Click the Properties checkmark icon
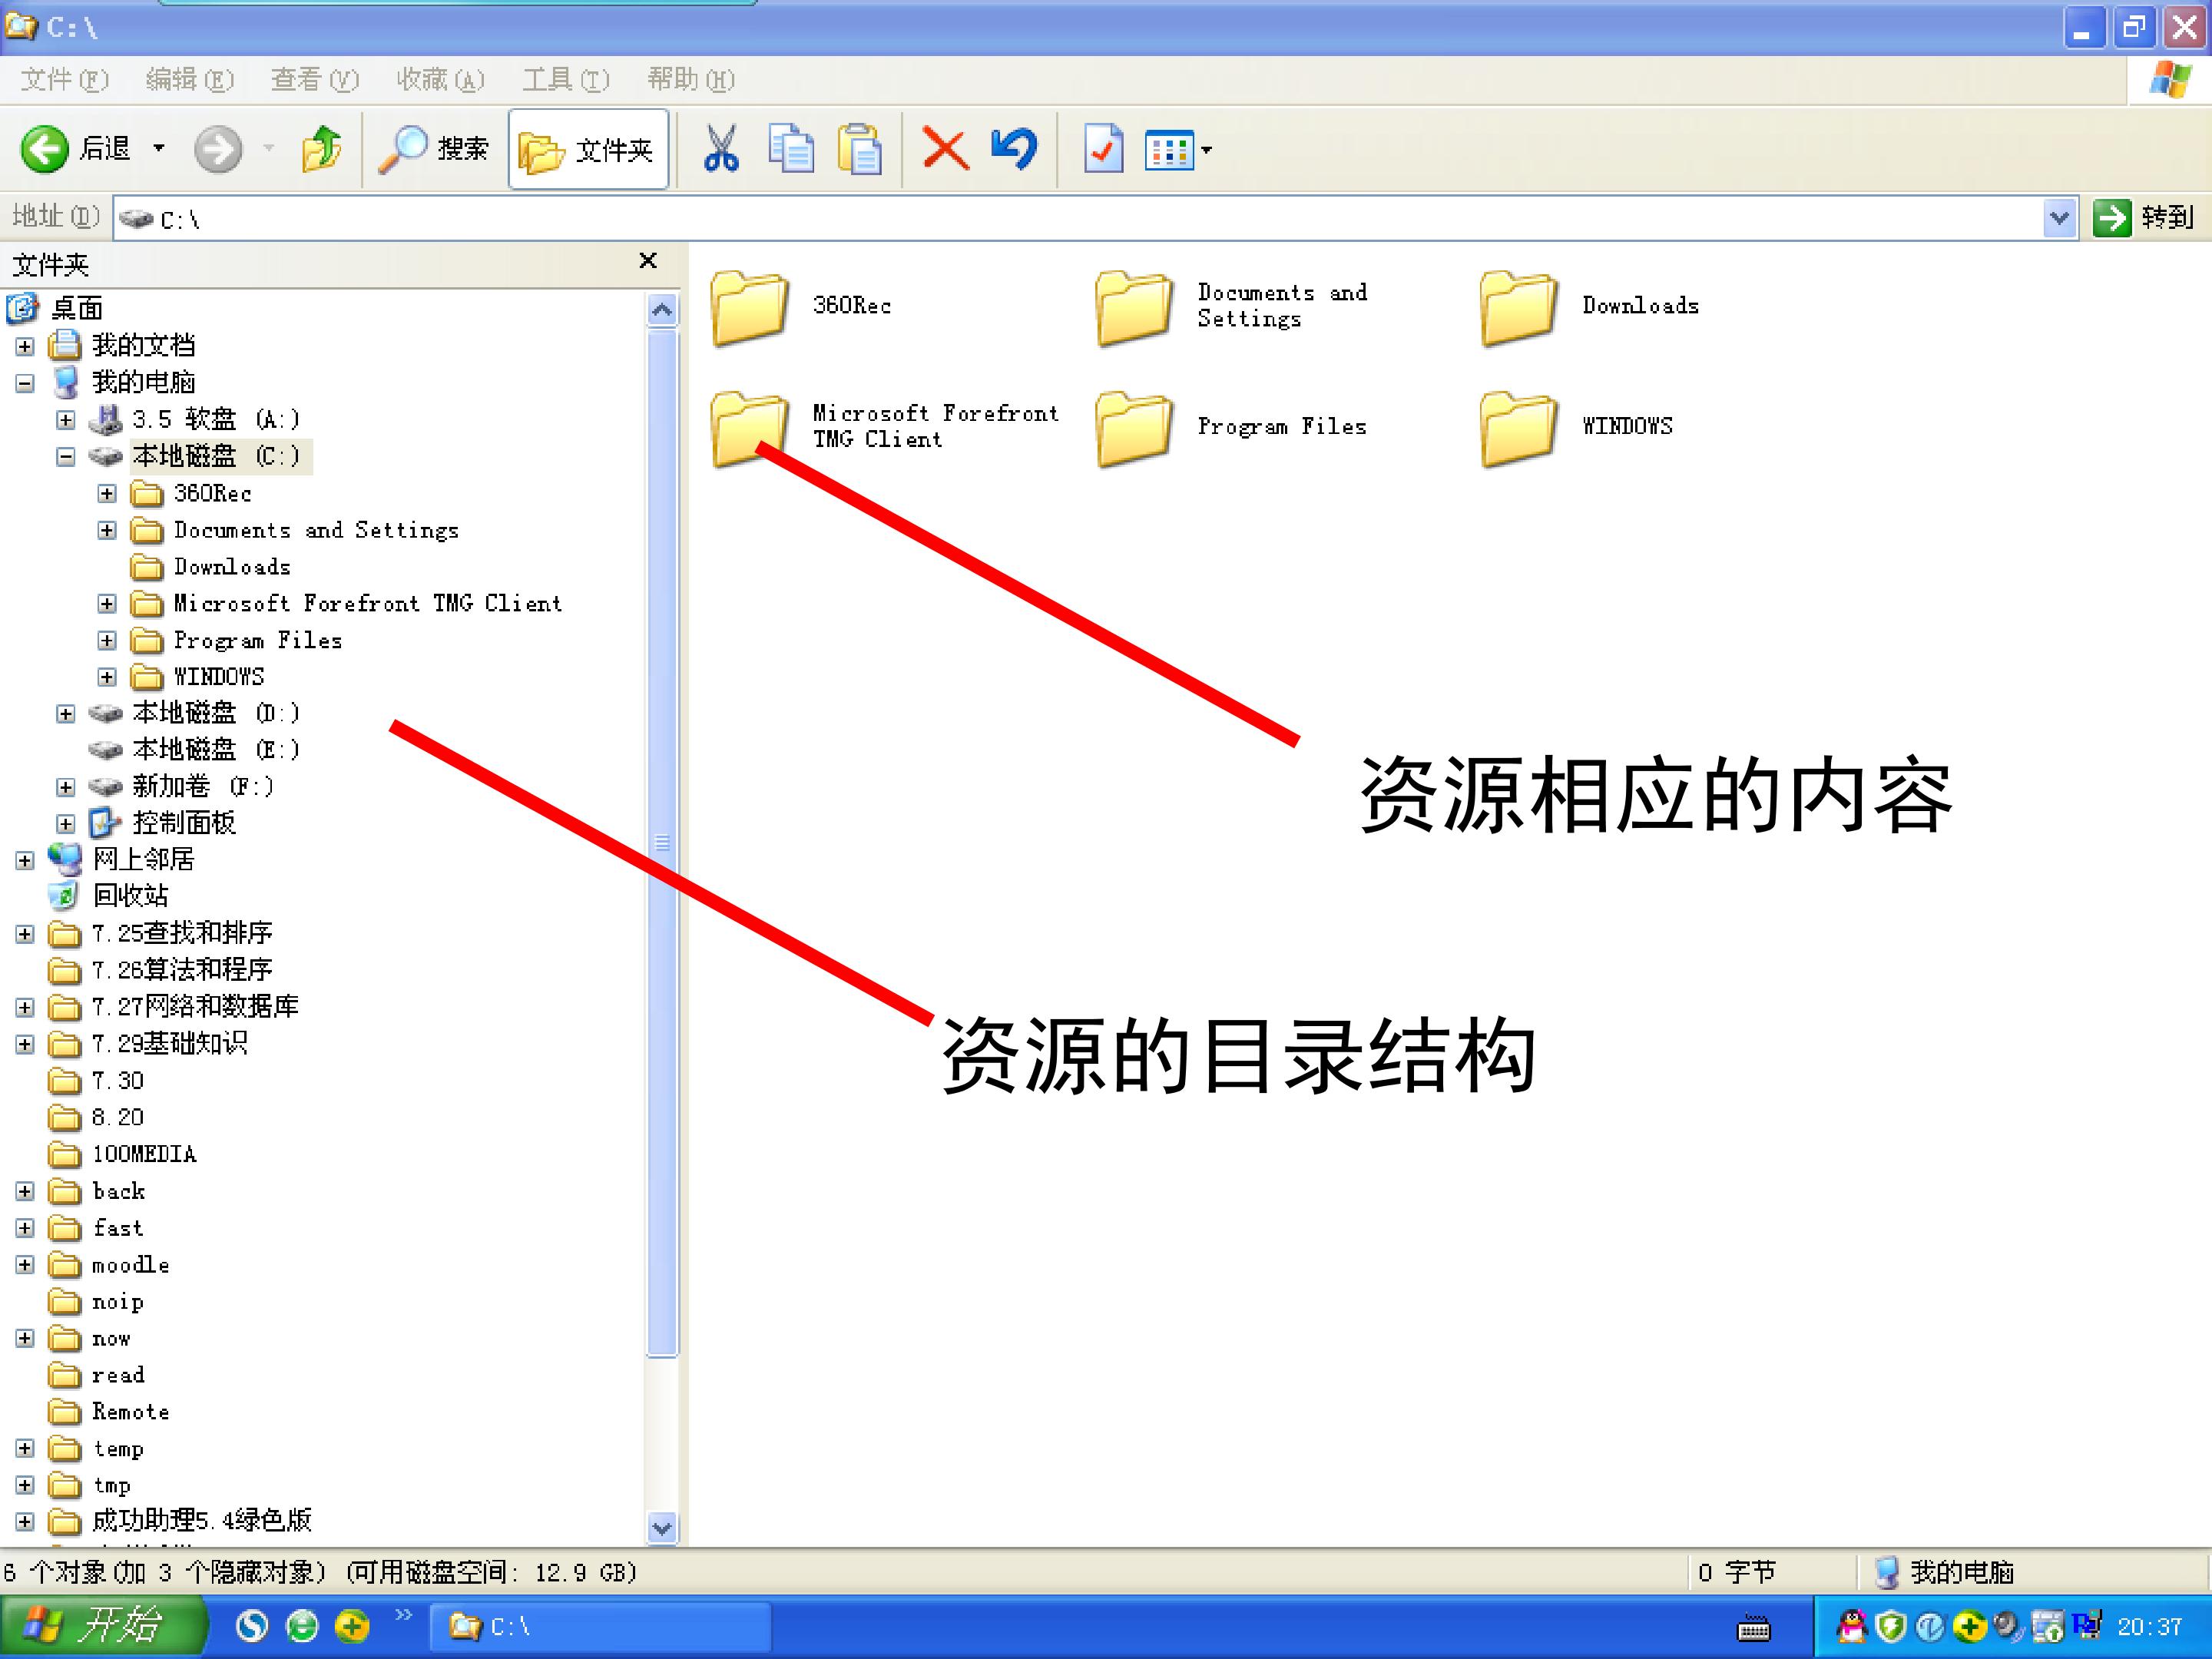Screen dimensions: 2212x1659 (1103, 149)
